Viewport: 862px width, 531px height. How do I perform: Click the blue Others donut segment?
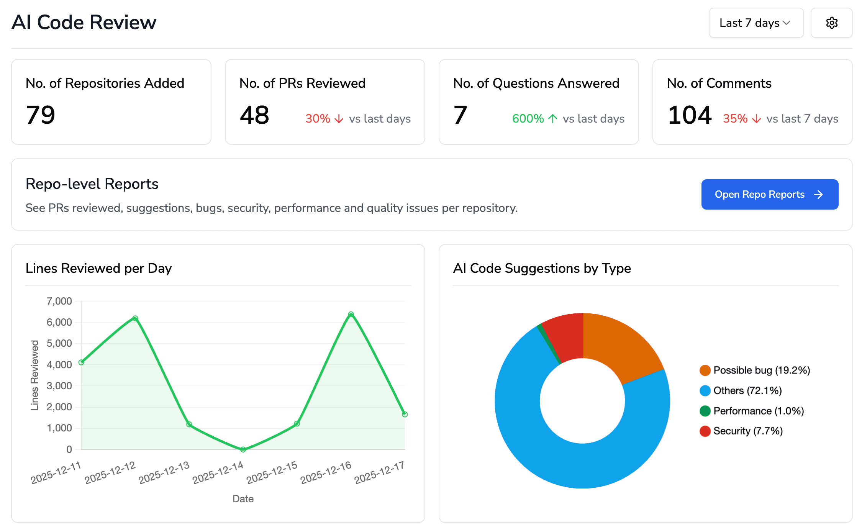pos(582,465)
